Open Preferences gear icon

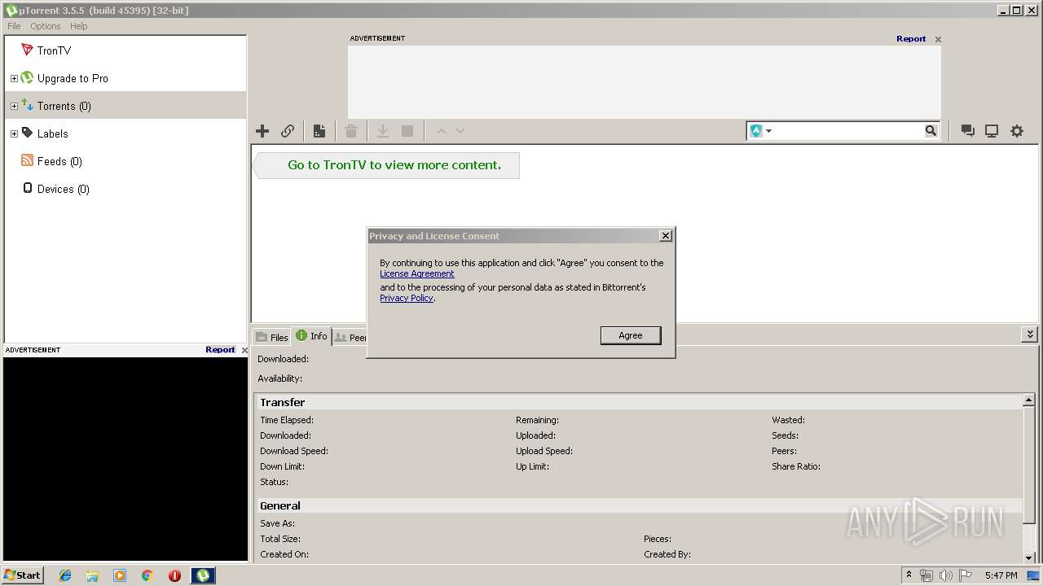[x=1017, y=131]
